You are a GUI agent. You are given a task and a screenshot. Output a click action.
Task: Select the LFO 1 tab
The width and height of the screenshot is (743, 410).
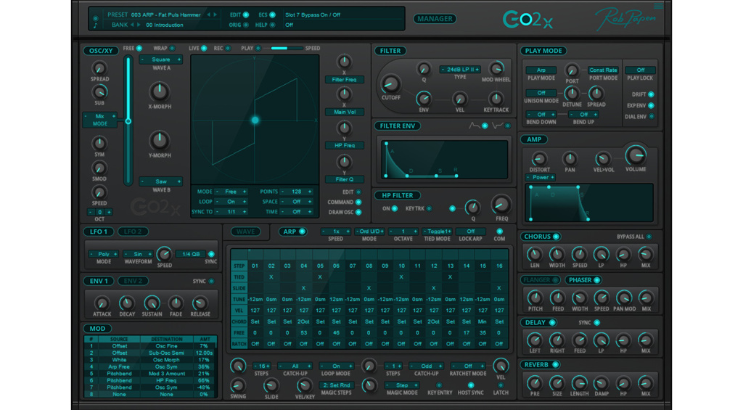99,231
